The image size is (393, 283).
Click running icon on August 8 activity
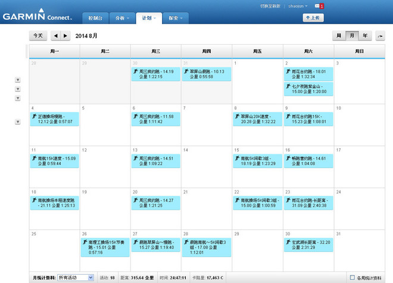click(x=237, y=116)
